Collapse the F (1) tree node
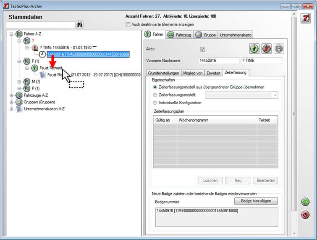The height and width of the screenshot is (240, 317). [x=19, y=61]
